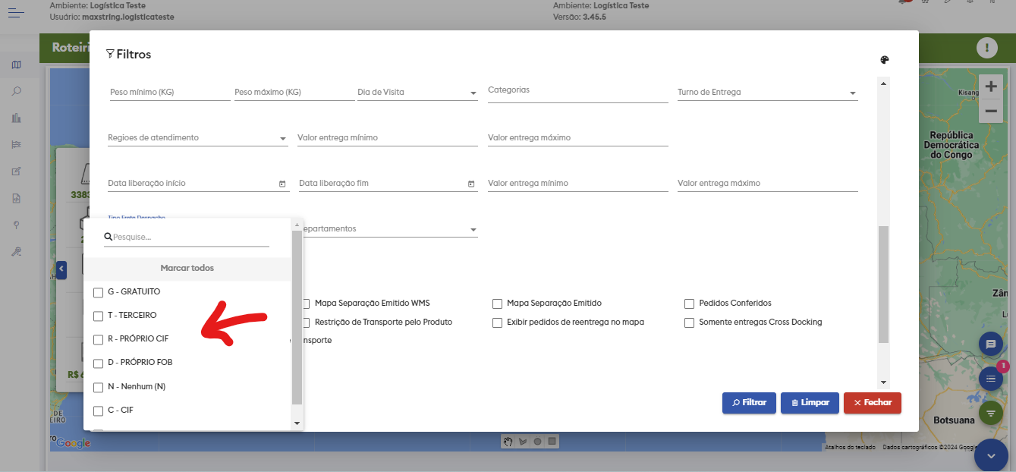This screenshot has height=472, width=1016.
Task: Select Marcar todos in the dropdown list
Action: pyautogui.click(x=187, y=269)
